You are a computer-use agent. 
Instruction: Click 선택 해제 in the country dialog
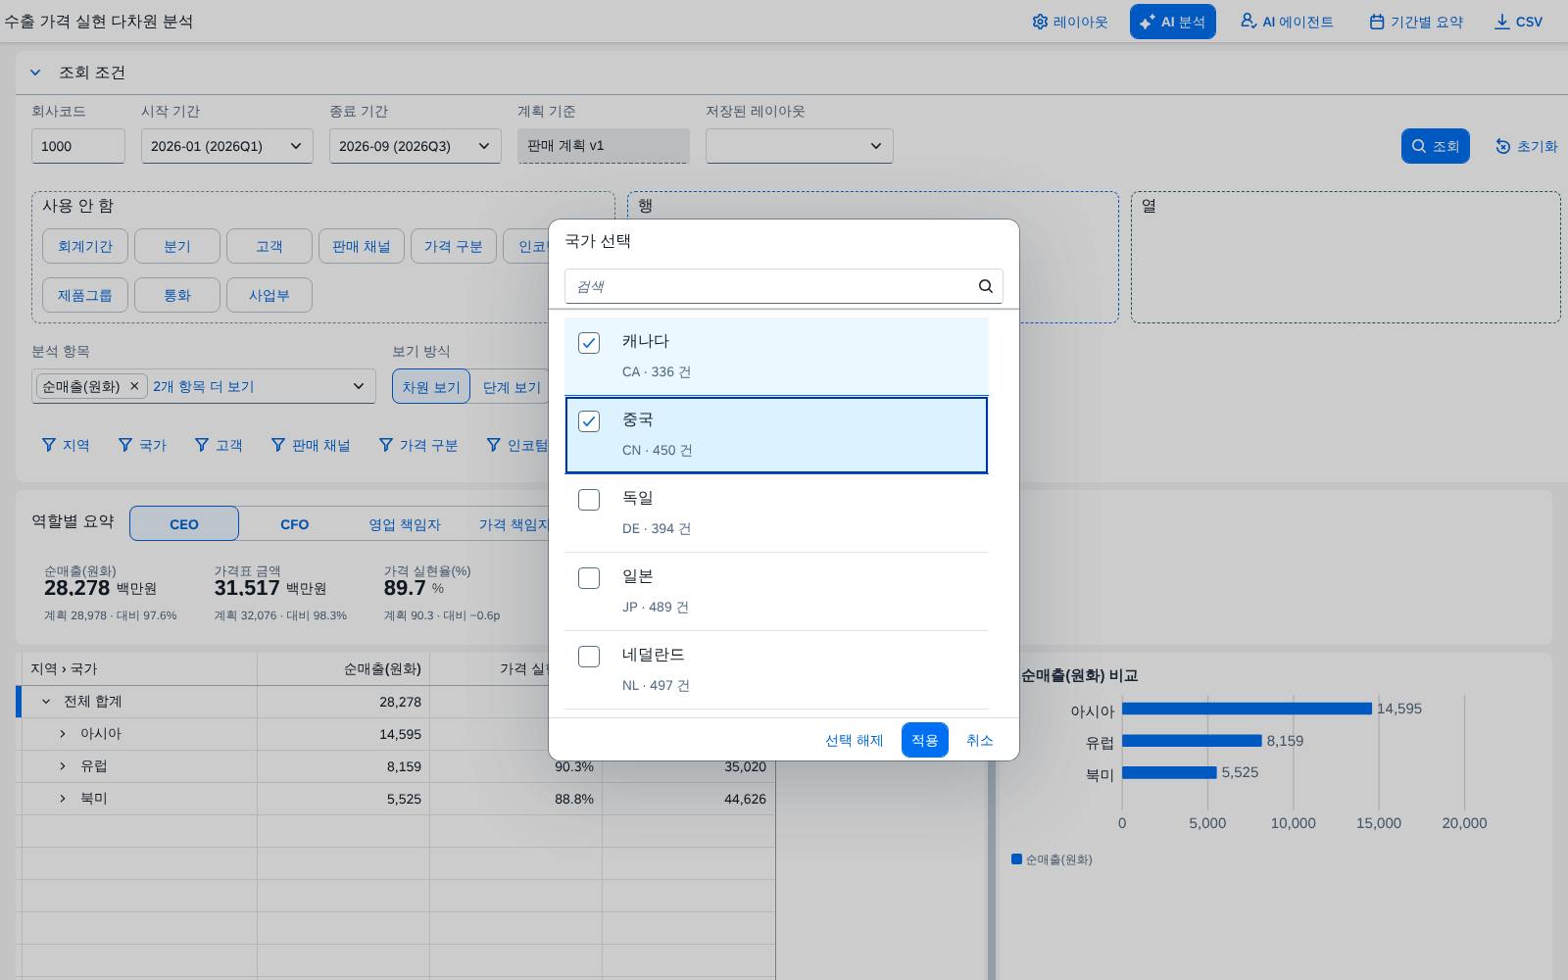point(855,740)
